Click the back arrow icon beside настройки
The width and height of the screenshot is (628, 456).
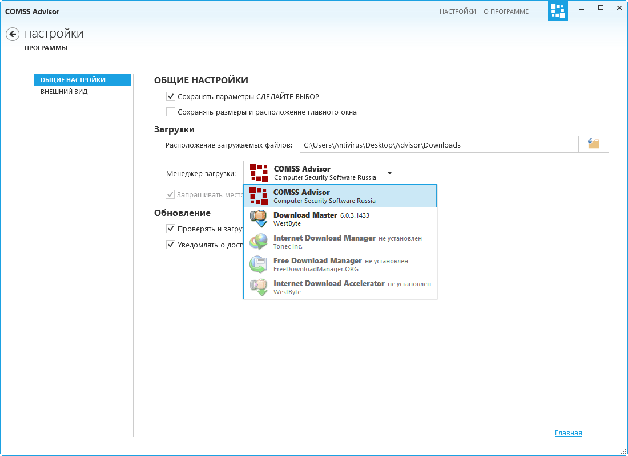[x=13, y=34]
